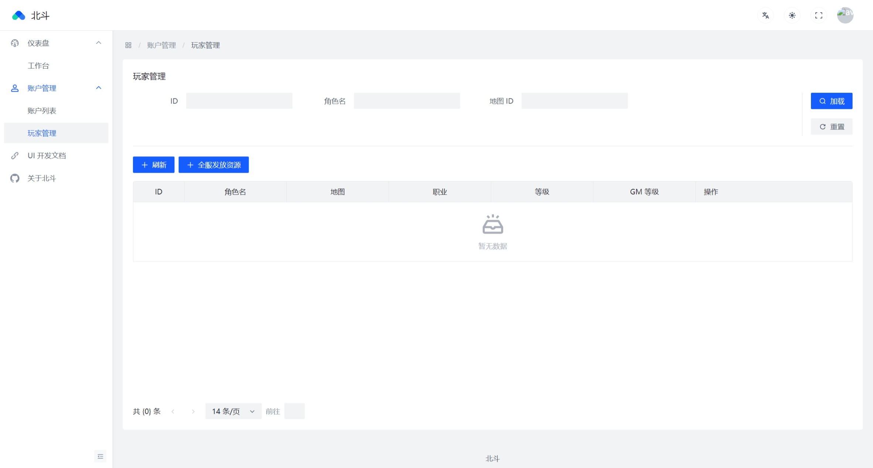Open 关于北斗 GitHub link
873x468 pixels.
[41, 178]
